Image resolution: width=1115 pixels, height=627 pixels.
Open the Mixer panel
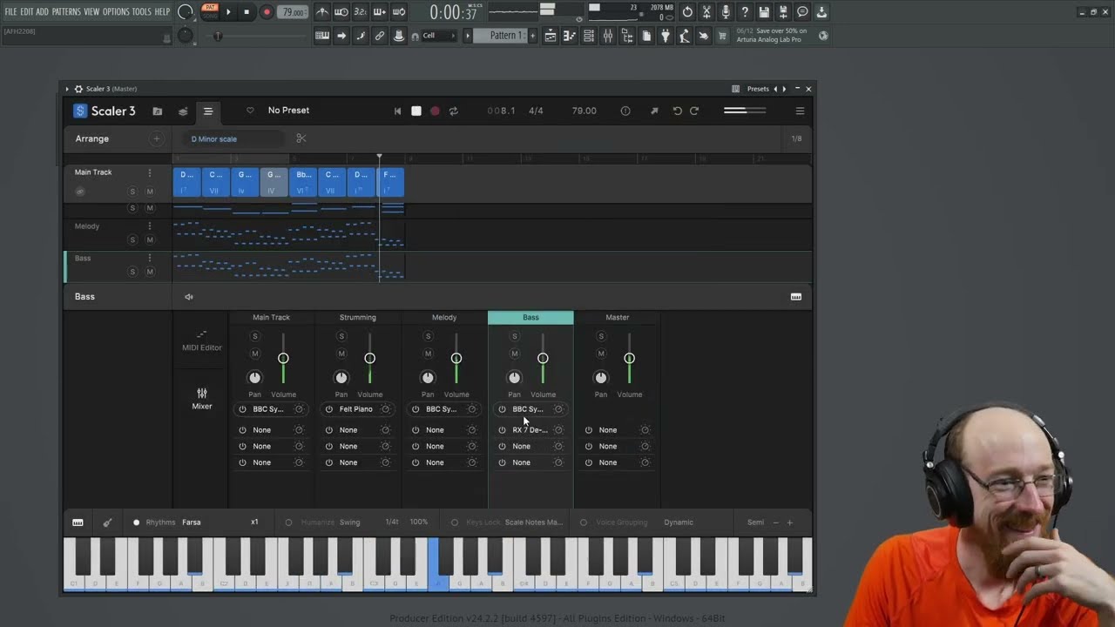[201, 399]
